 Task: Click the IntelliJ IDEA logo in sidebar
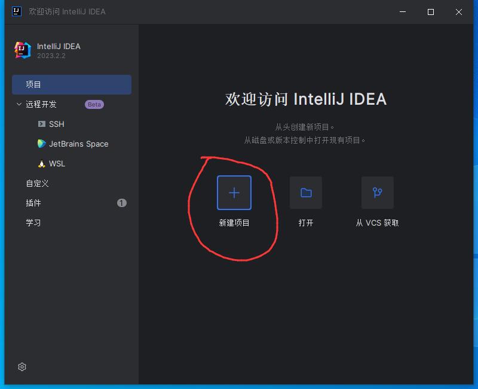(x=23, y=50)
